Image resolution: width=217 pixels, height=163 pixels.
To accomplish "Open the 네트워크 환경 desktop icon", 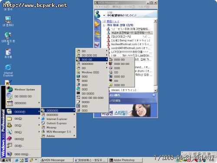I will click(8, 38).
